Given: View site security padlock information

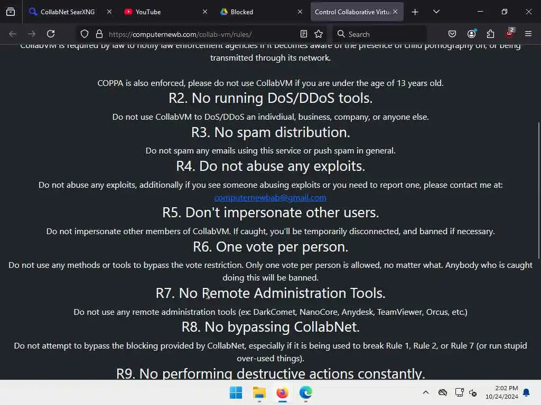Looking at the screenshot, I should point(99,34).
